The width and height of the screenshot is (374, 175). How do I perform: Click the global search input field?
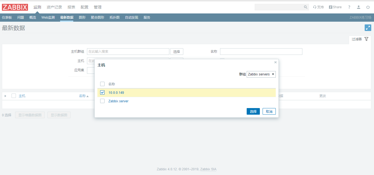click(279, 7)
